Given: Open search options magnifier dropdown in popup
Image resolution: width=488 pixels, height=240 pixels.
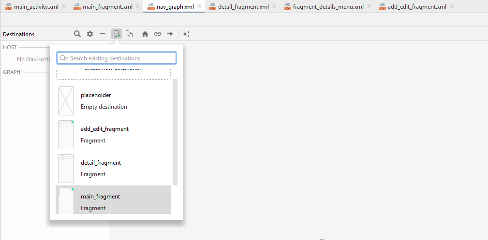Looking at the screenshot, I should tap(63, 58).
